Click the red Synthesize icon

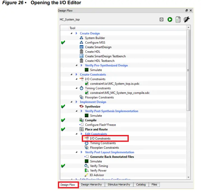click(81, 106)
